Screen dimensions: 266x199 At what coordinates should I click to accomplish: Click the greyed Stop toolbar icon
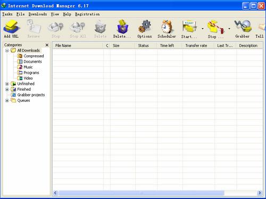(55, 27)
